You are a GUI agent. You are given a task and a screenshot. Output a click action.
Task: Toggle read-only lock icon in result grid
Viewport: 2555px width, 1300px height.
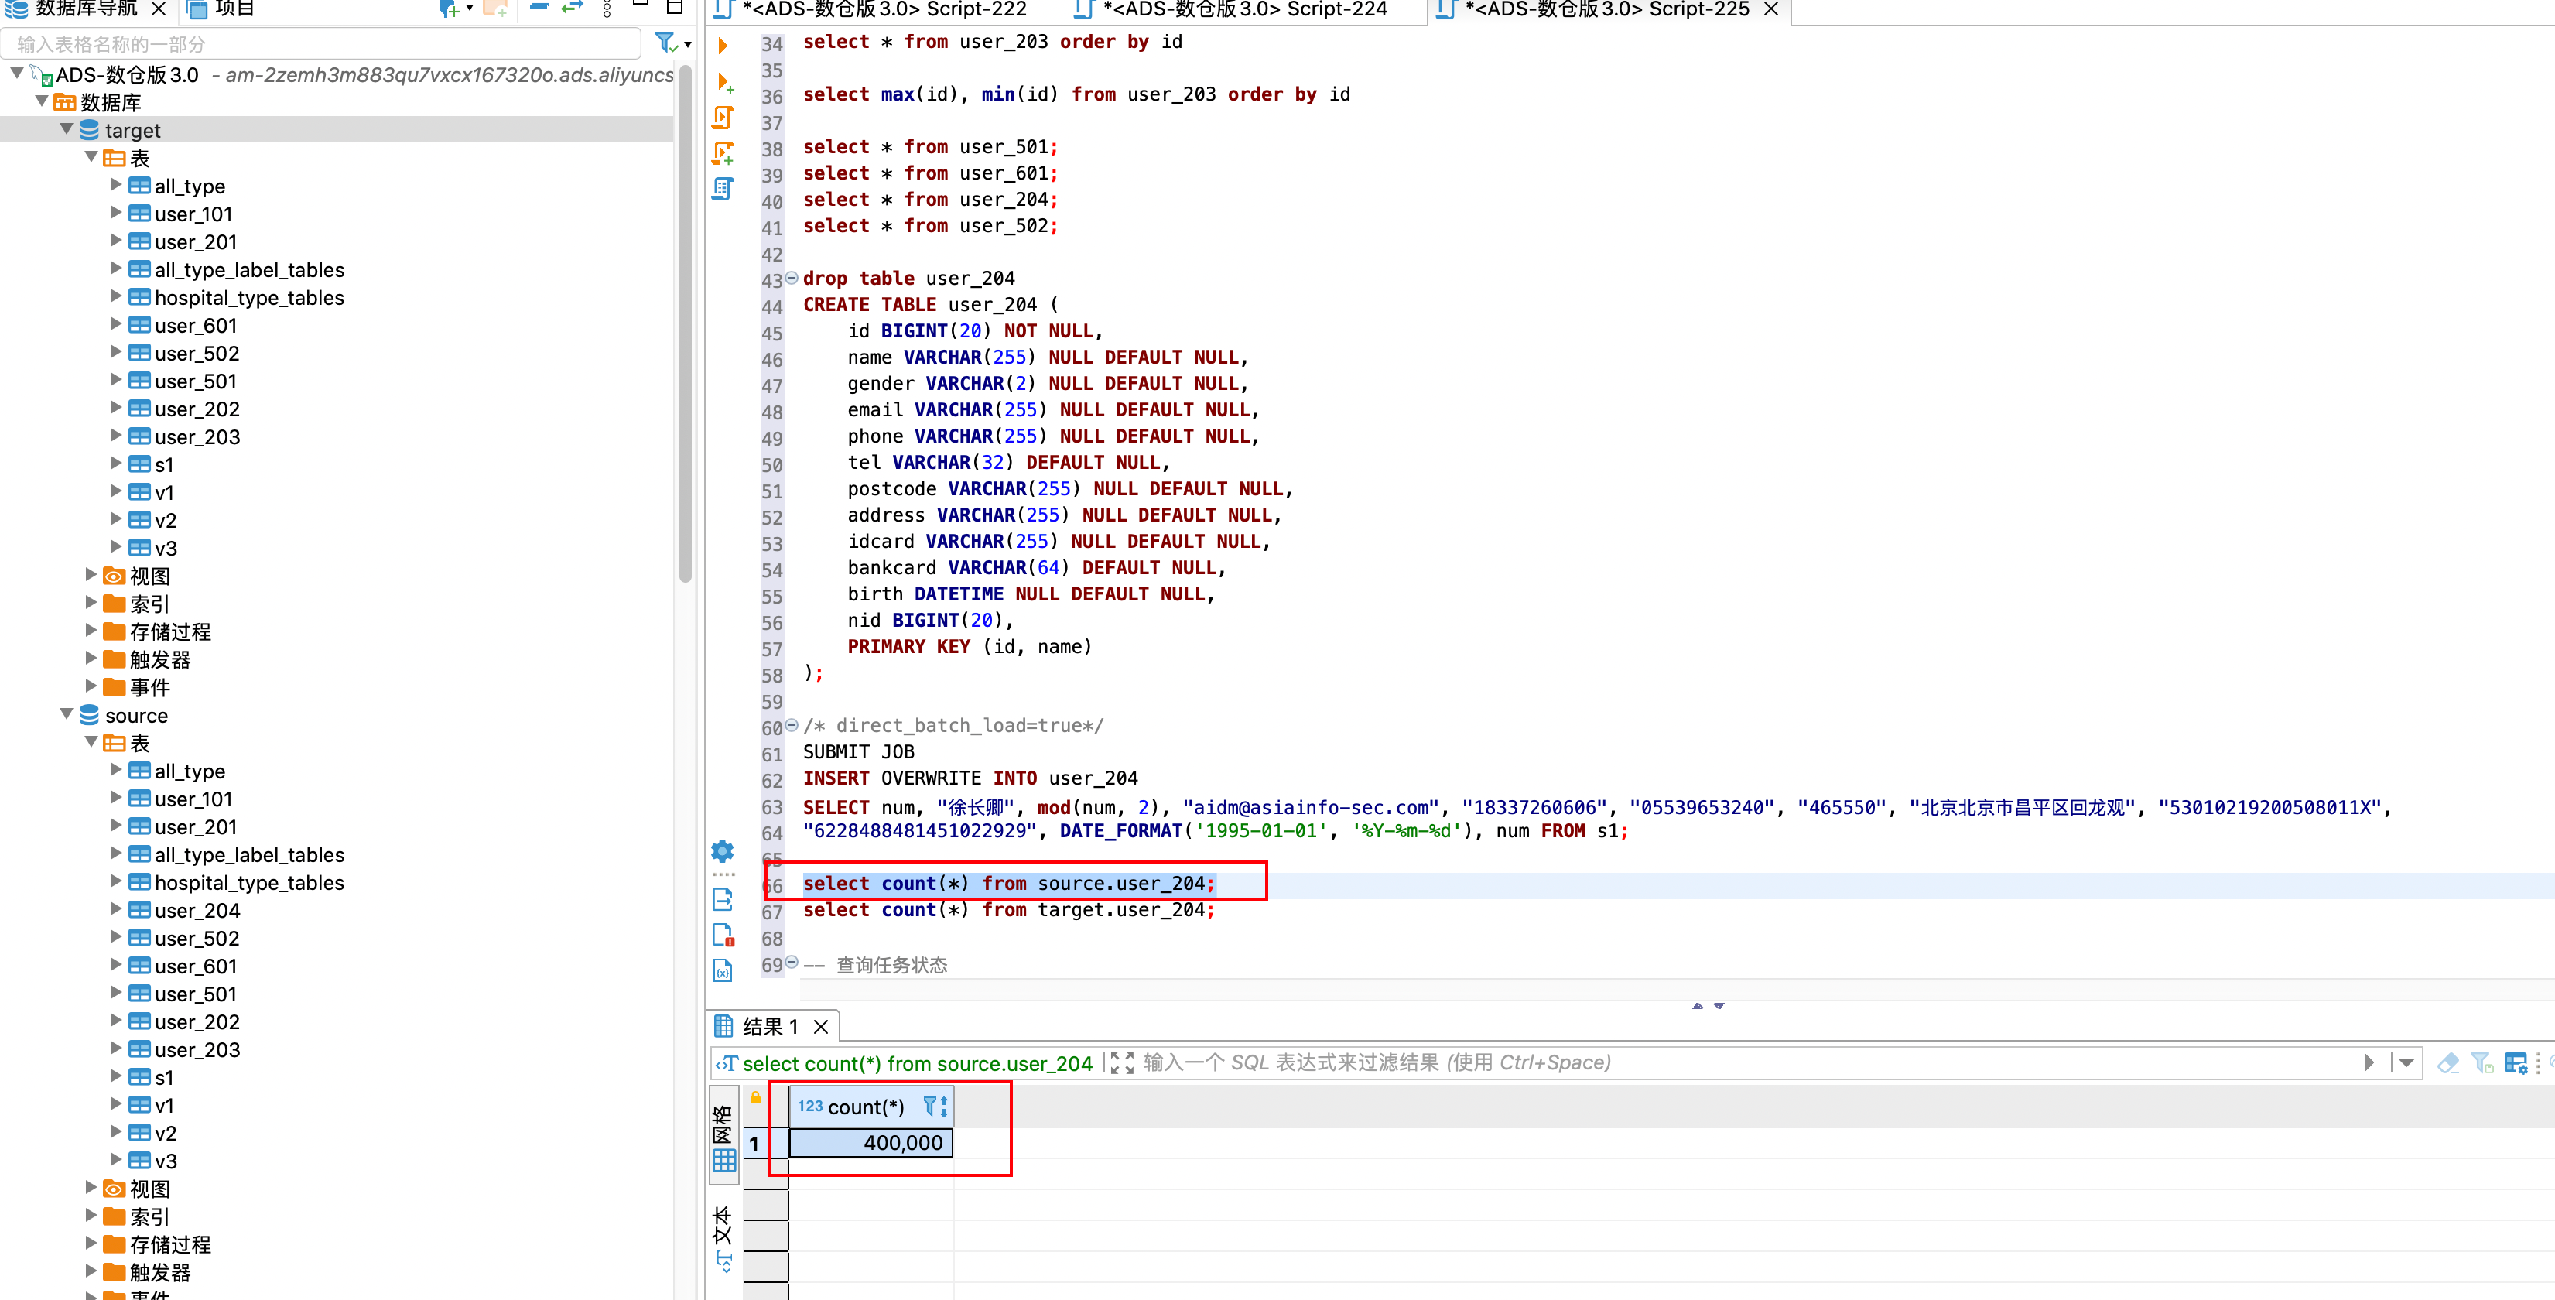click(756, 1098)
